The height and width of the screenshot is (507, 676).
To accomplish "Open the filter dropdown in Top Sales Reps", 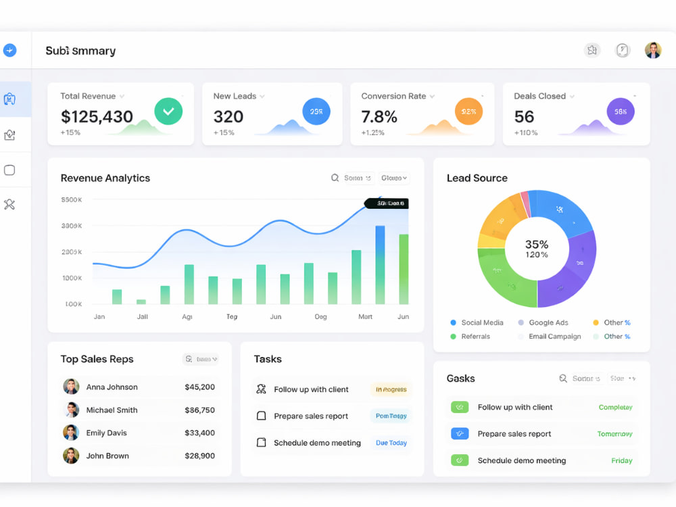I will [x=201, y=359].
